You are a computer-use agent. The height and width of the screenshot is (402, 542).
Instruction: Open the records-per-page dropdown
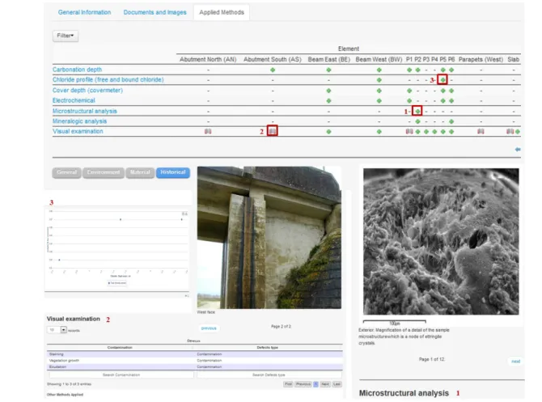pos(57,330)
